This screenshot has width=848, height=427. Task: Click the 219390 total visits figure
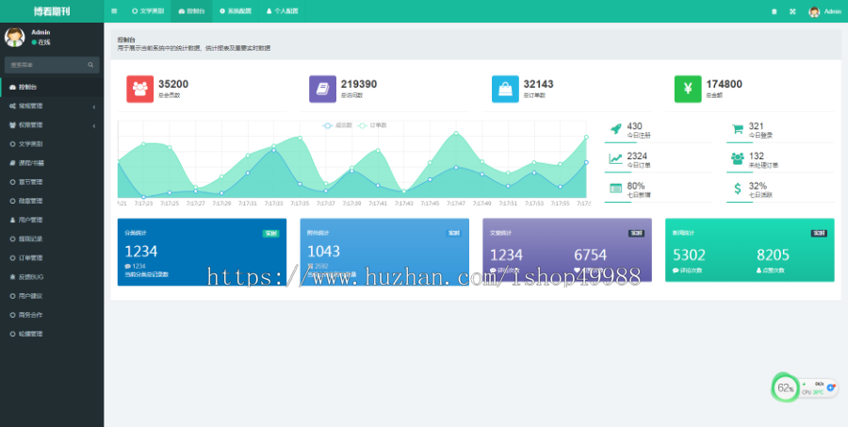(359, 84)
